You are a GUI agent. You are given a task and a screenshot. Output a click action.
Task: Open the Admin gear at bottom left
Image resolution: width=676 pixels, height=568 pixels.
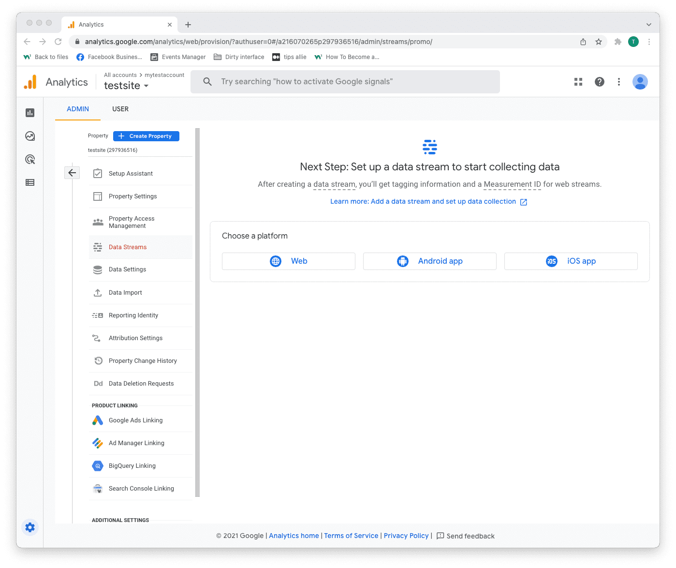tap(30, 527)
